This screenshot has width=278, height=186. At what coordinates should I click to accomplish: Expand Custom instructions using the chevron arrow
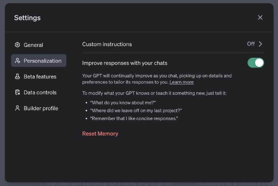(260, 44)
